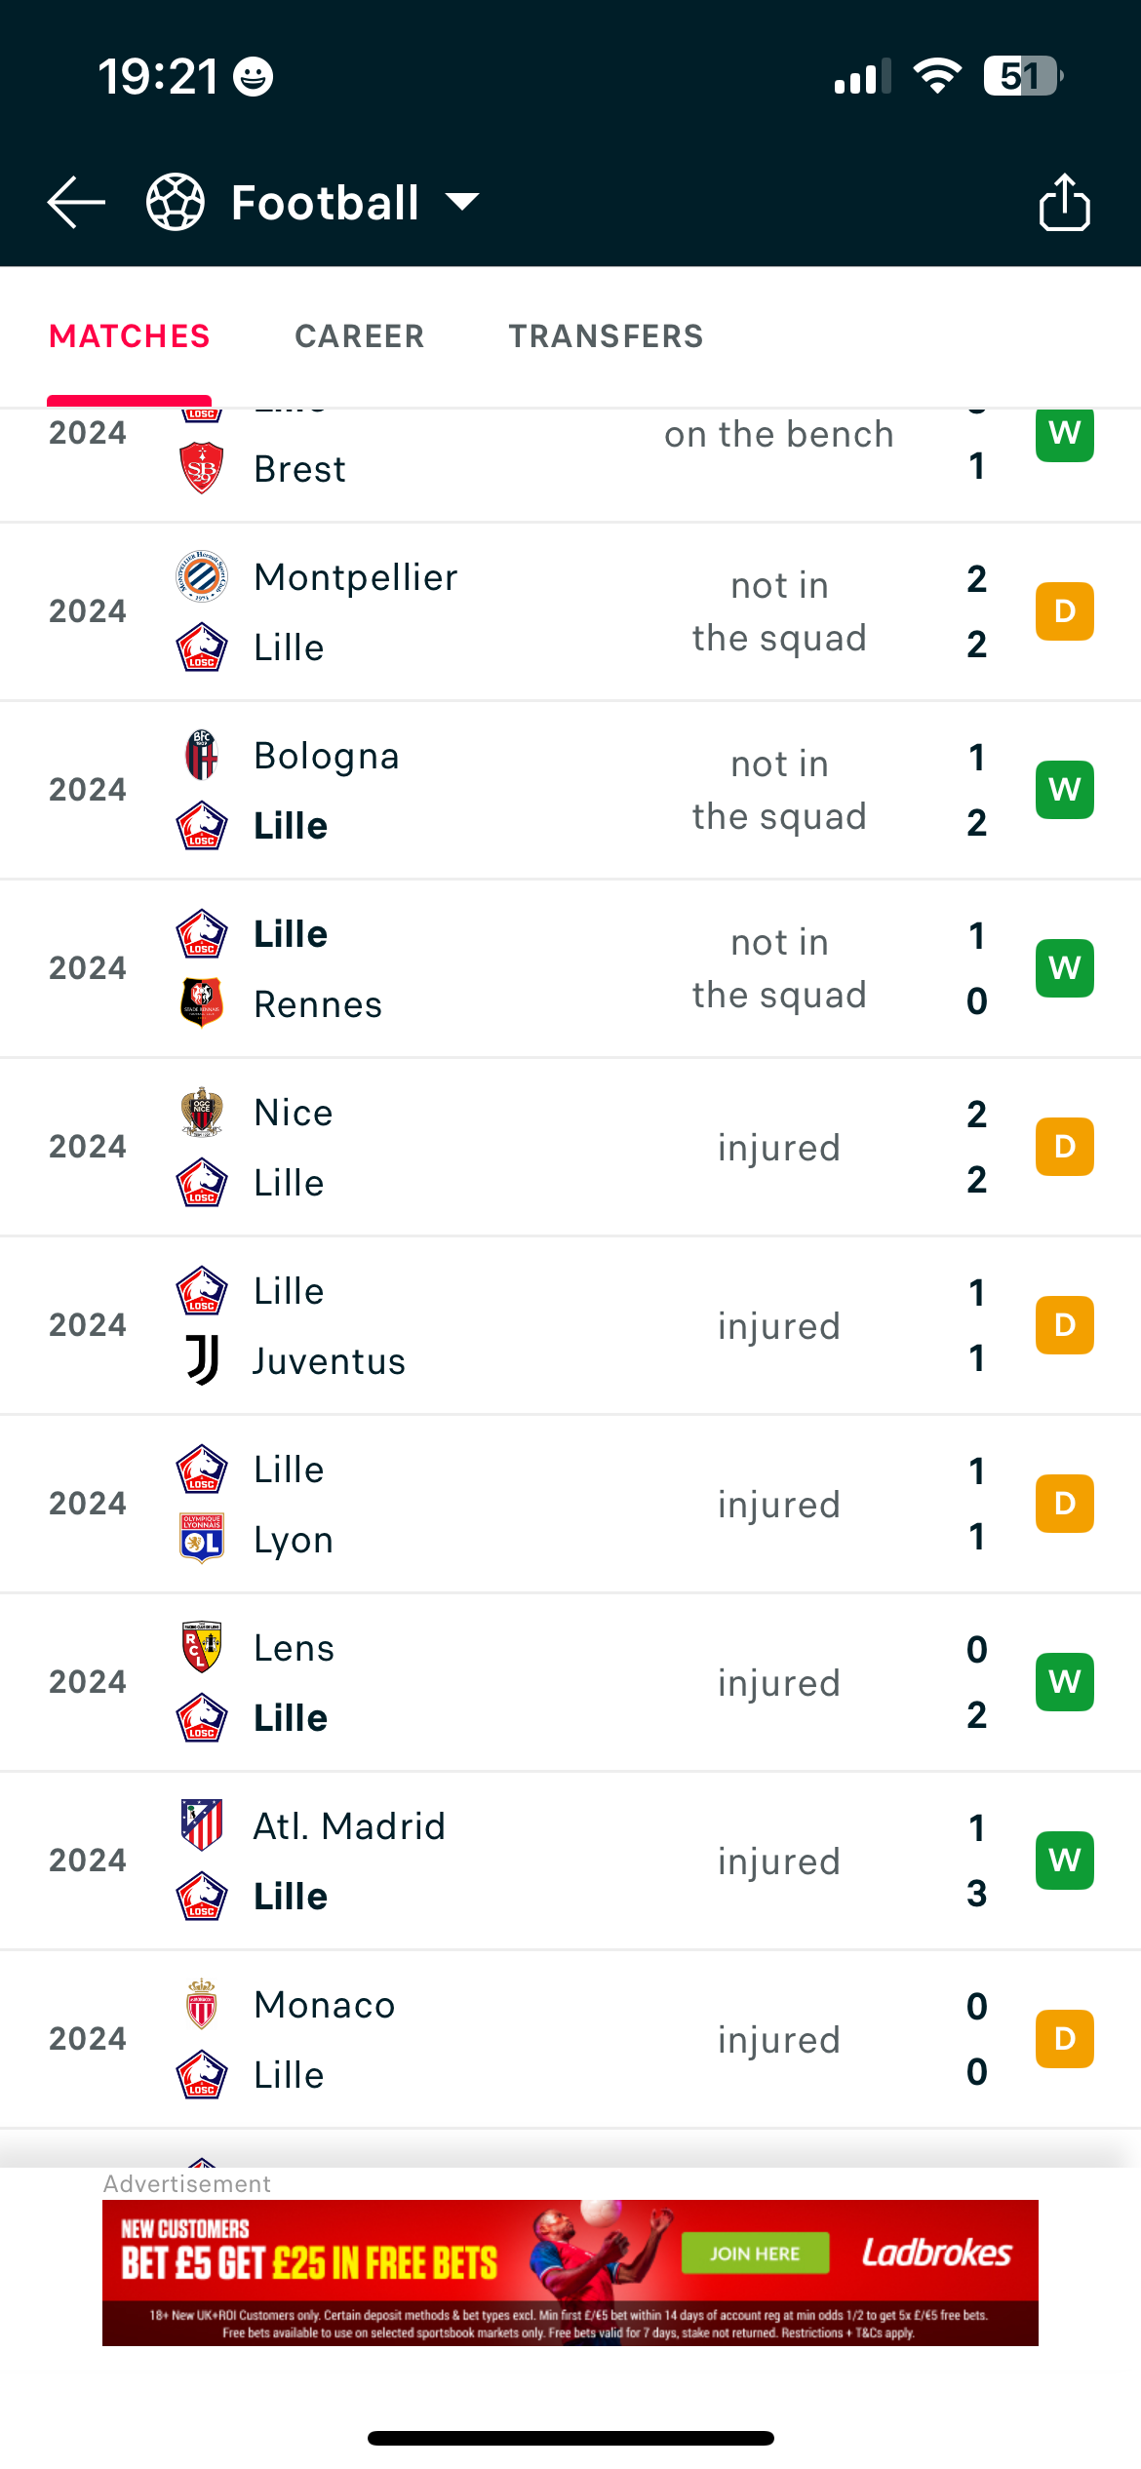This screenshot has height=2469, width=1141.
Task: Click the Rennes team name
Action: click(x=318, y=1004)
